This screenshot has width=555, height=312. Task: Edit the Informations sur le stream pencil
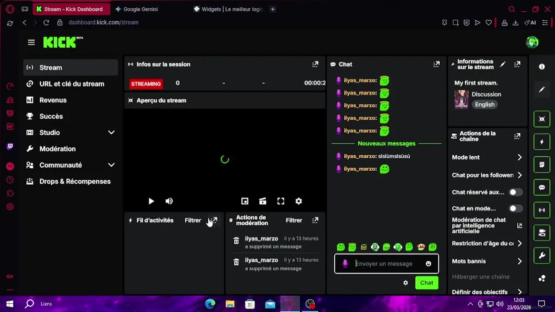click(503, 64)
